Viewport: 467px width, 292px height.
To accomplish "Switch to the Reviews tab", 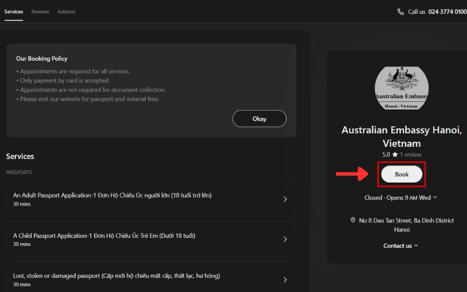I will click(40, 12).
